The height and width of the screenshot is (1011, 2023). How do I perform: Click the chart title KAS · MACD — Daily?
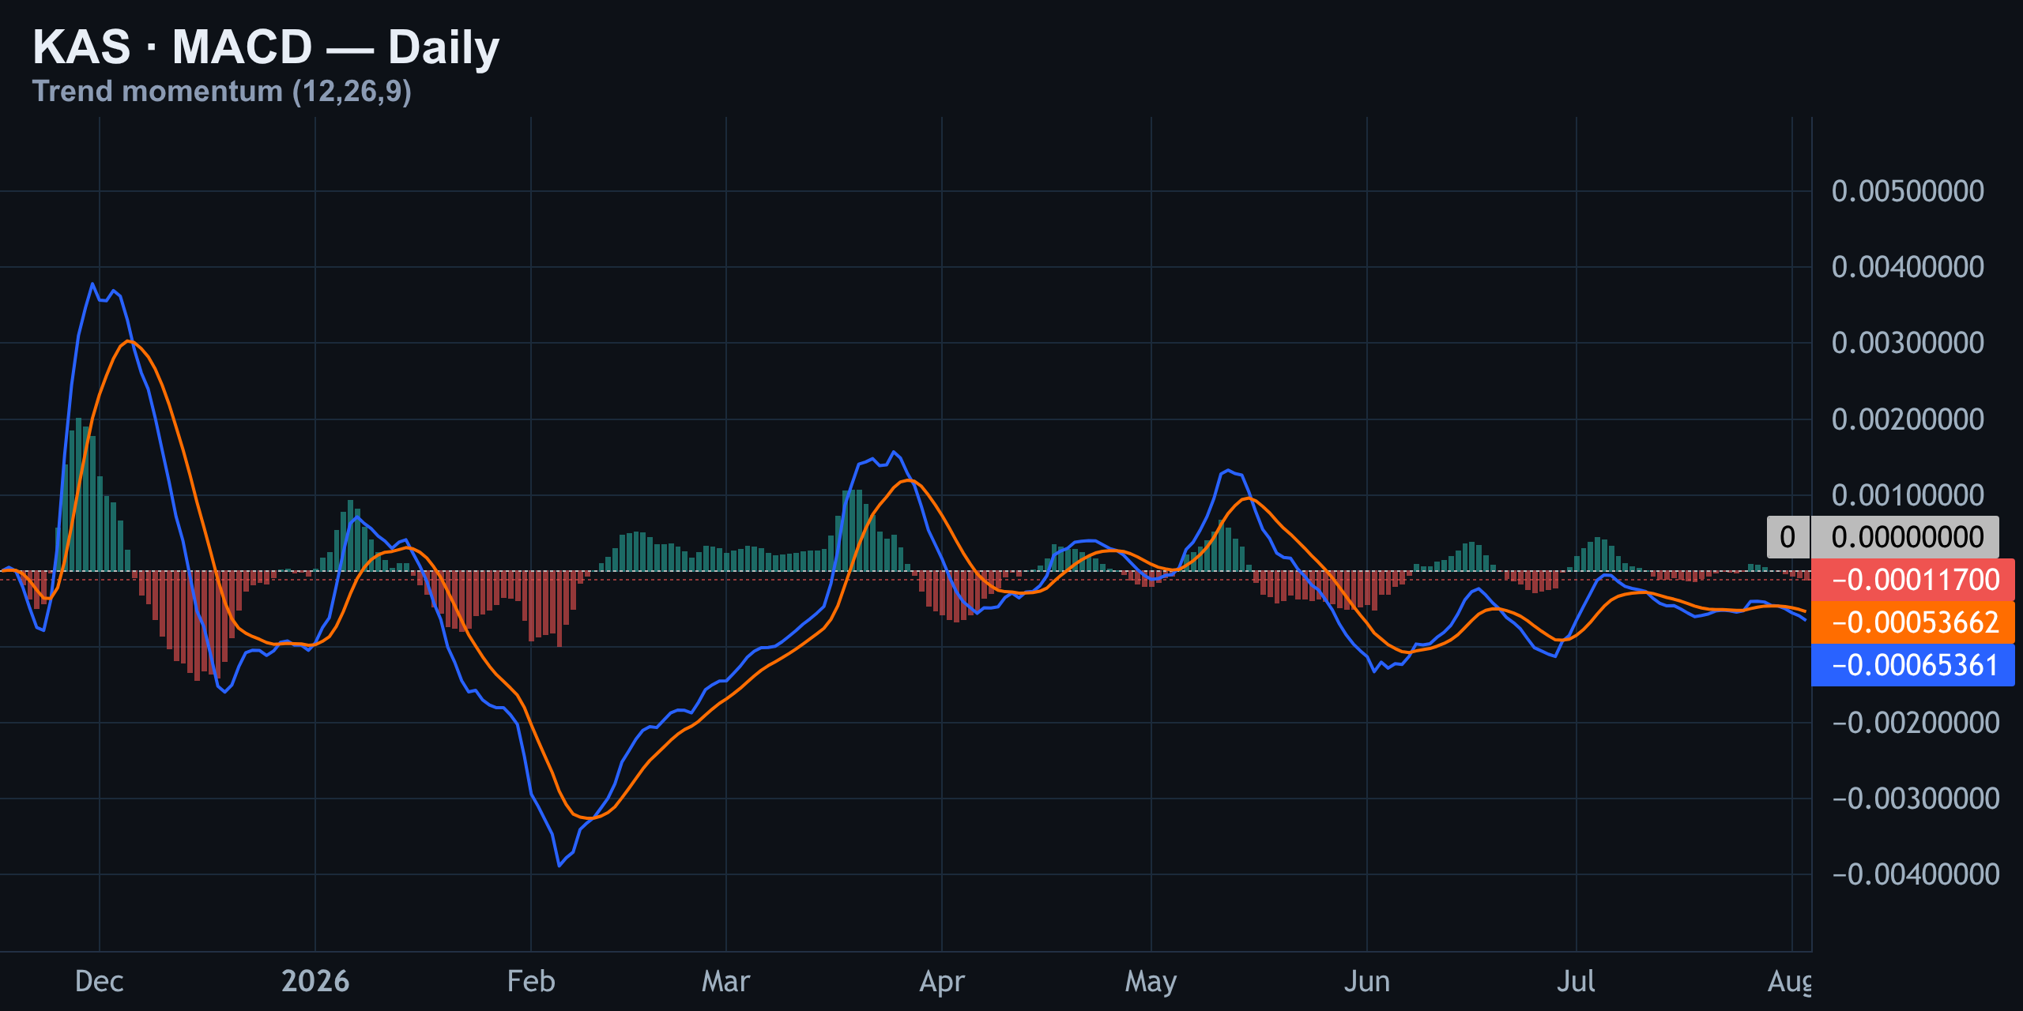point(266,47)
